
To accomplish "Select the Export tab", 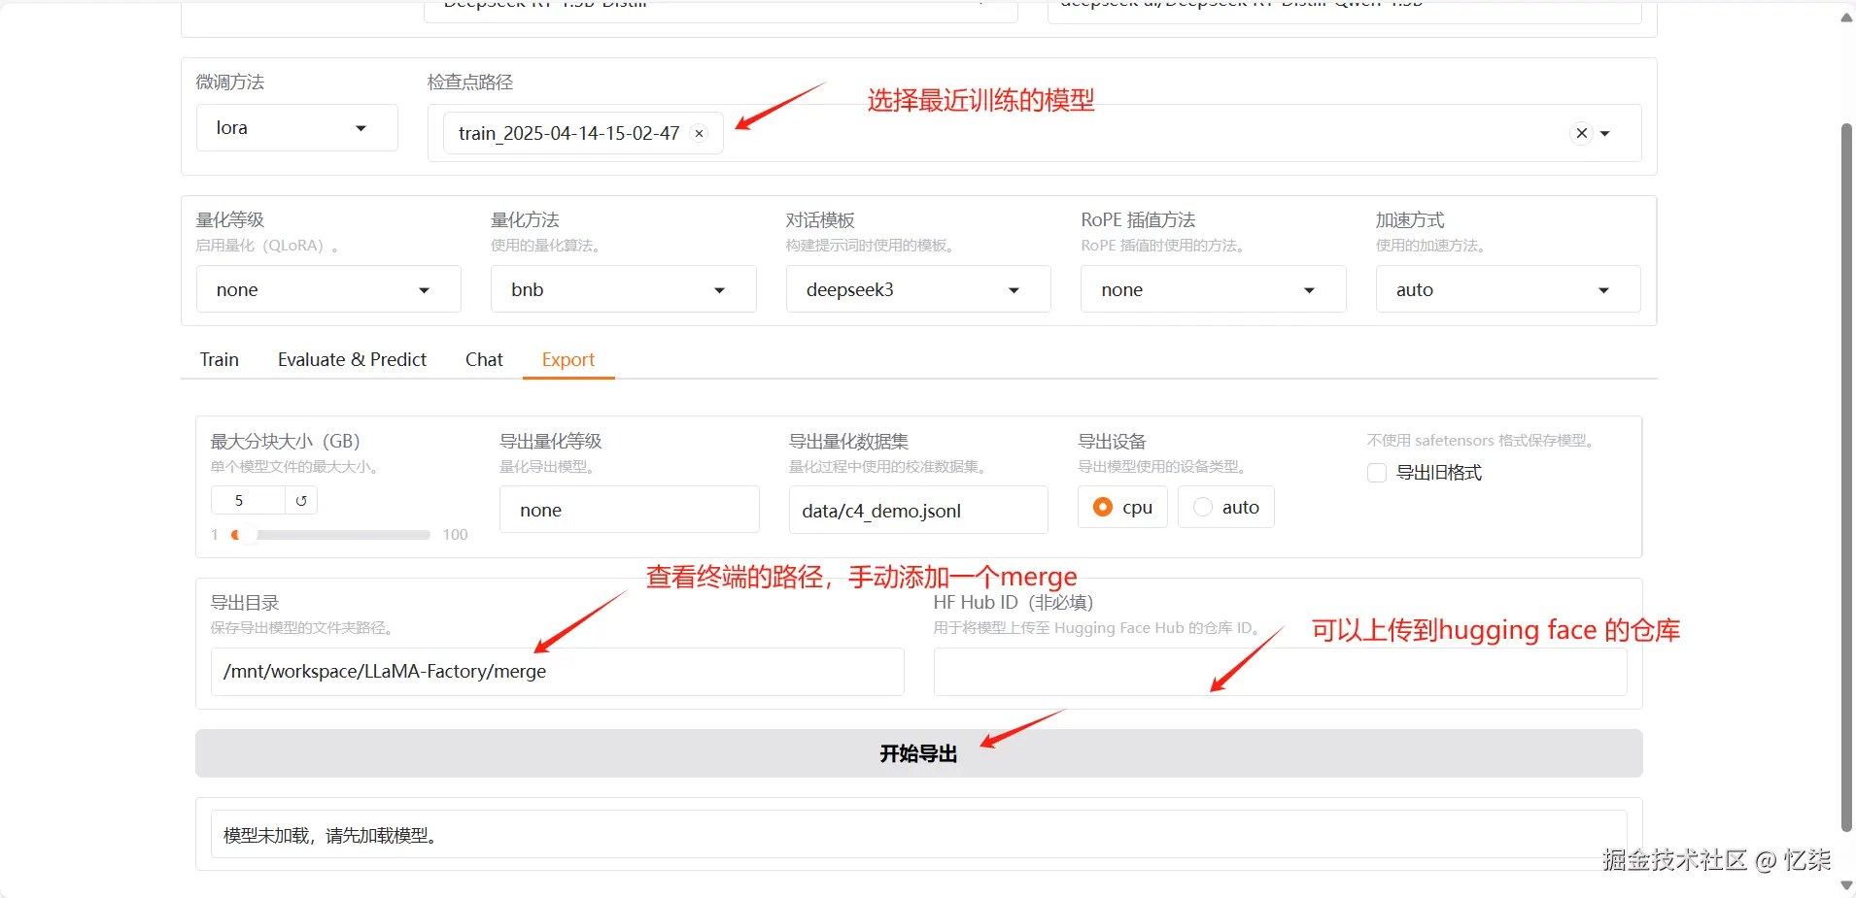I will pos(568,359).
